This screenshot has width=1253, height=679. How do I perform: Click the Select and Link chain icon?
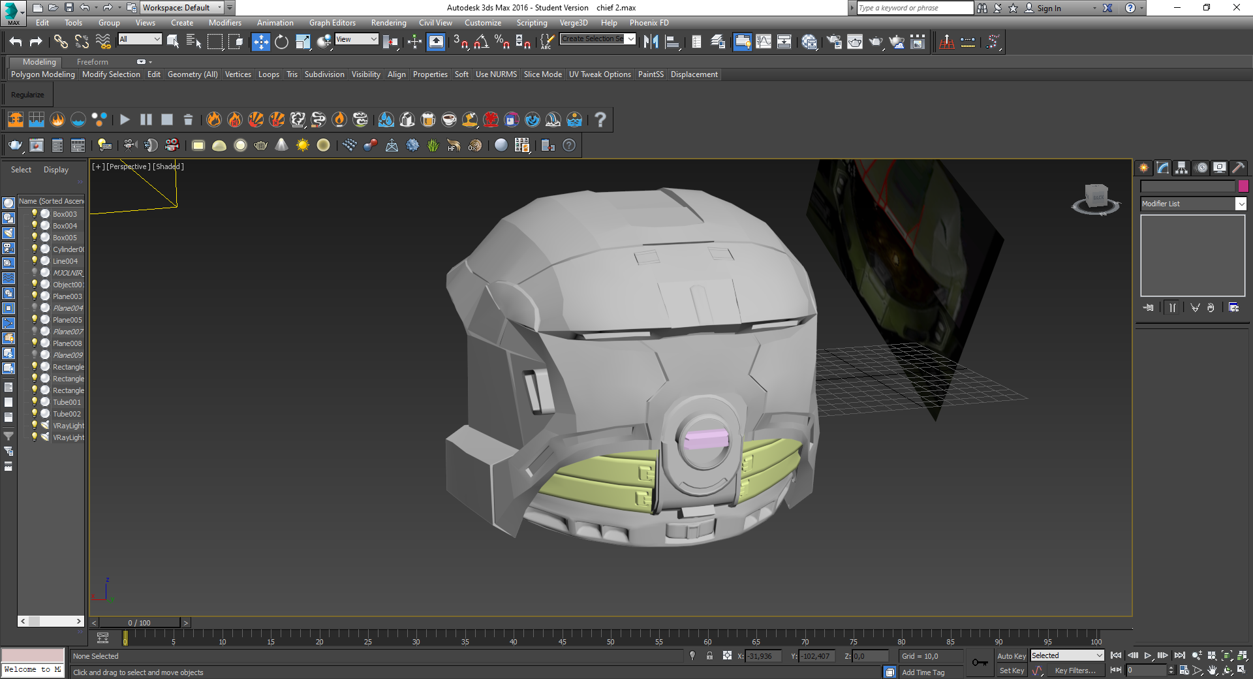click(61, 42)
